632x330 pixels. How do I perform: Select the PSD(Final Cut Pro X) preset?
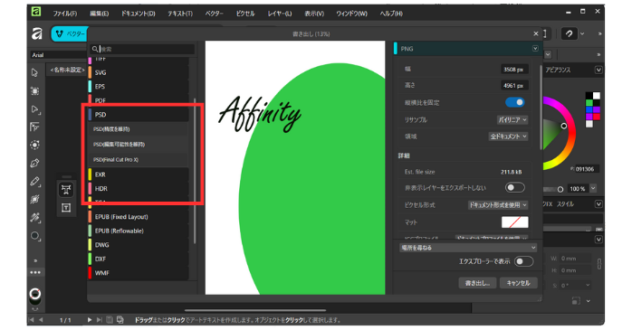pos(139,160)
